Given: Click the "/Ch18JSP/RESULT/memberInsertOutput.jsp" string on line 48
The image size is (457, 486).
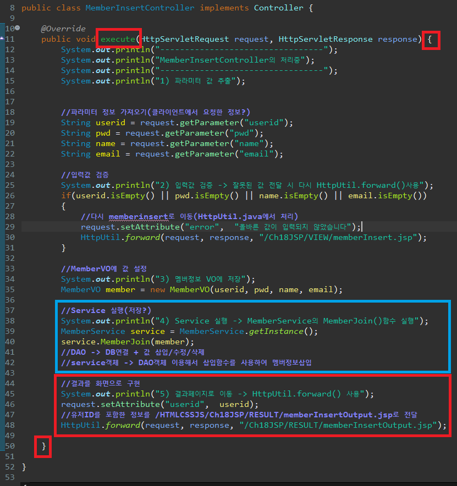Looking at the screenshot, I should 338,425.
